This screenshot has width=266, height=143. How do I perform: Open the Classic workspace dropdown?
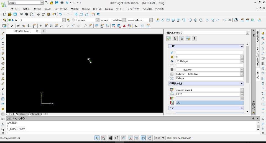coord(42,2)
